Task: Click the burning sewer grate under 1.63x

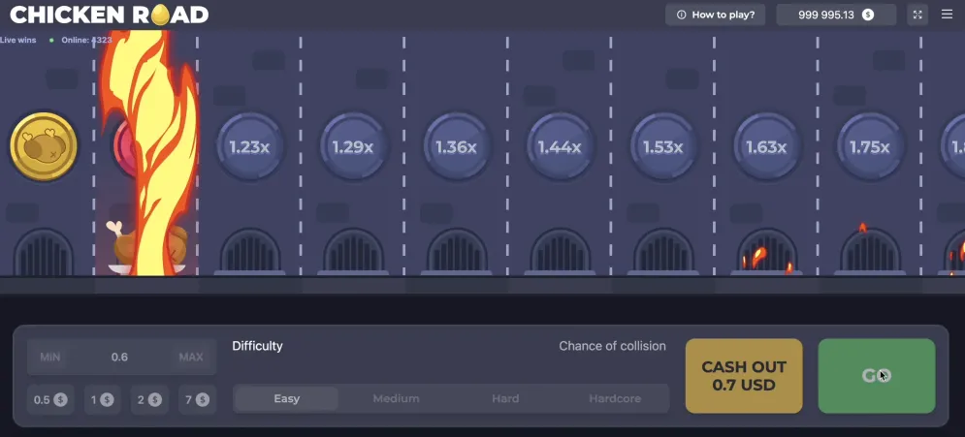Action: pos(767,252)
